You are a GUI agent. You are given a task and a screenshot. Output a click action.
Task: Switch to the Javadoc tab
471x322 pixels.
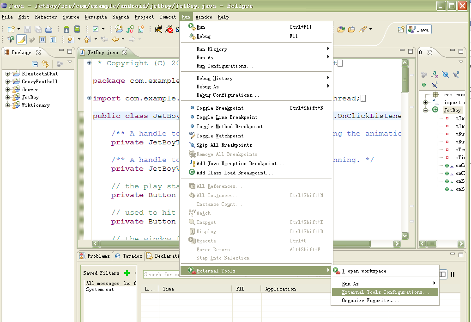coord(129,256)
